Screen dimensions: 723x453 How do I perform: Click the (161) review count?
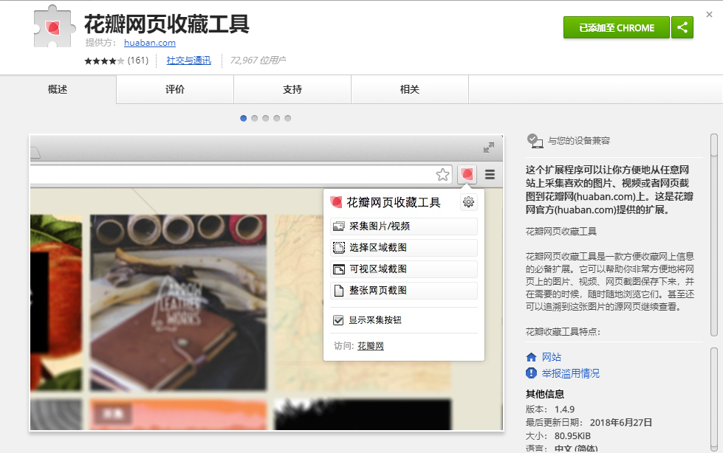click(x=138, y=60)
